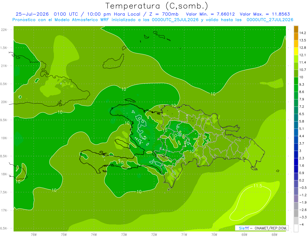Image resolution: width=308 pixels, height=238 pixels.
Task: Click the "73W" longitude axis label
Action: tap(124, 235)
